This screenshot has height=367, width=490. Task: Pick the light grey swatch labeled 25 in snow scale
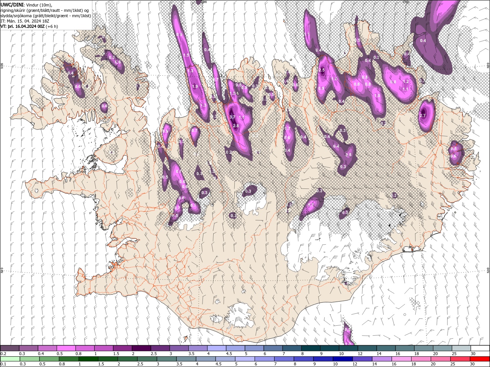coord(461,348)
